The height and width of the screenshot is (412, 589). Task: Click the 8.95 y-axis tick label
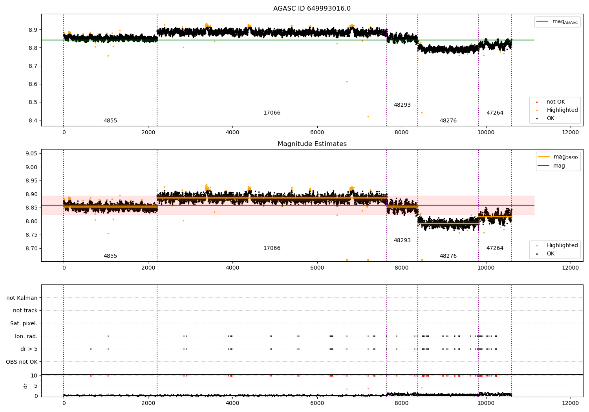[x=31, y=180]
